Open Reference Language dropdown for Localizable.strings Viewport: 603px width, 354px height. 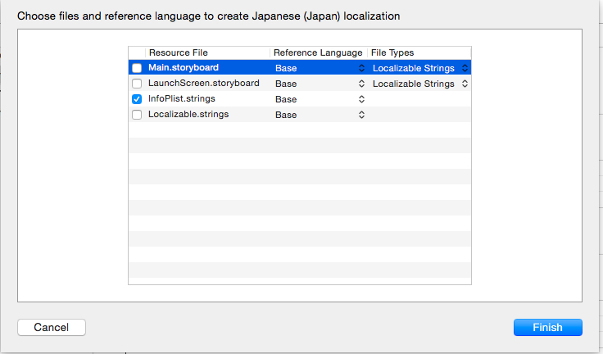pyautogui.click(x=361, y=115)
